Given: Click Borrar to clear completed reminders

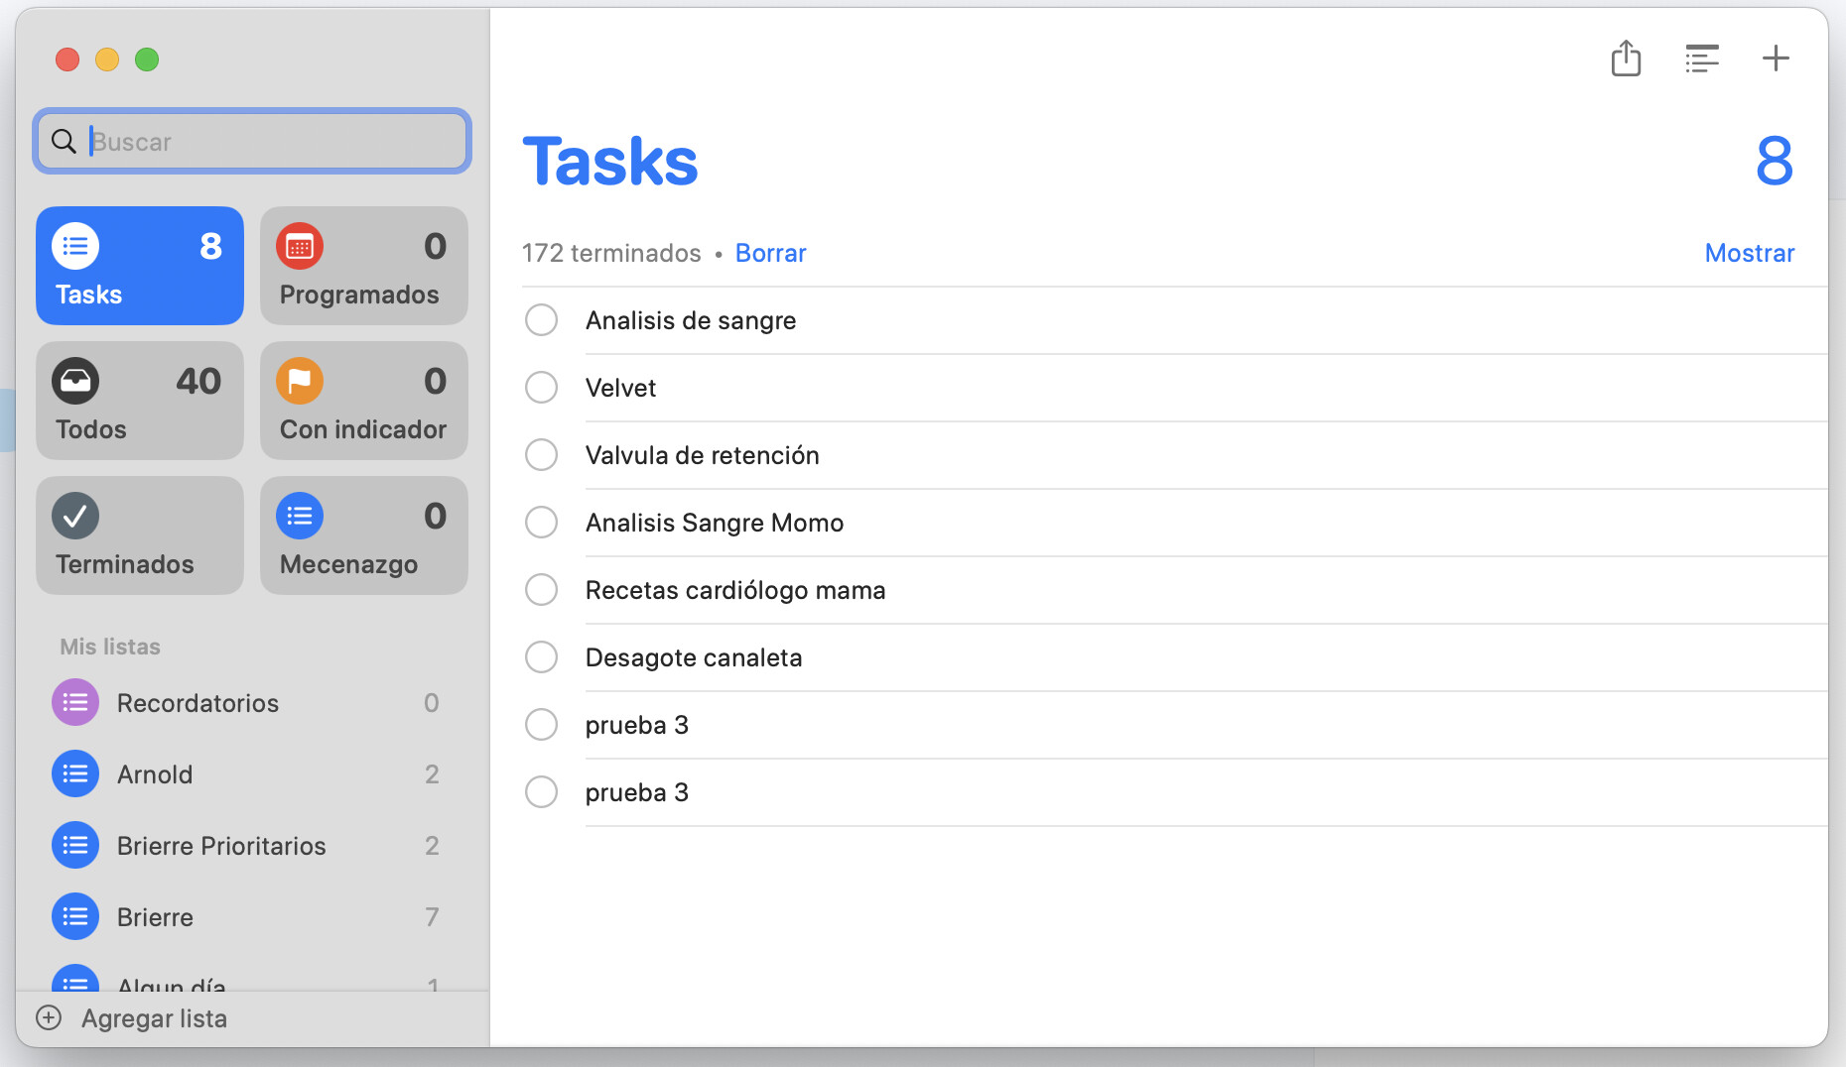Looking at the screenshot, I should (x=770, y=253).
